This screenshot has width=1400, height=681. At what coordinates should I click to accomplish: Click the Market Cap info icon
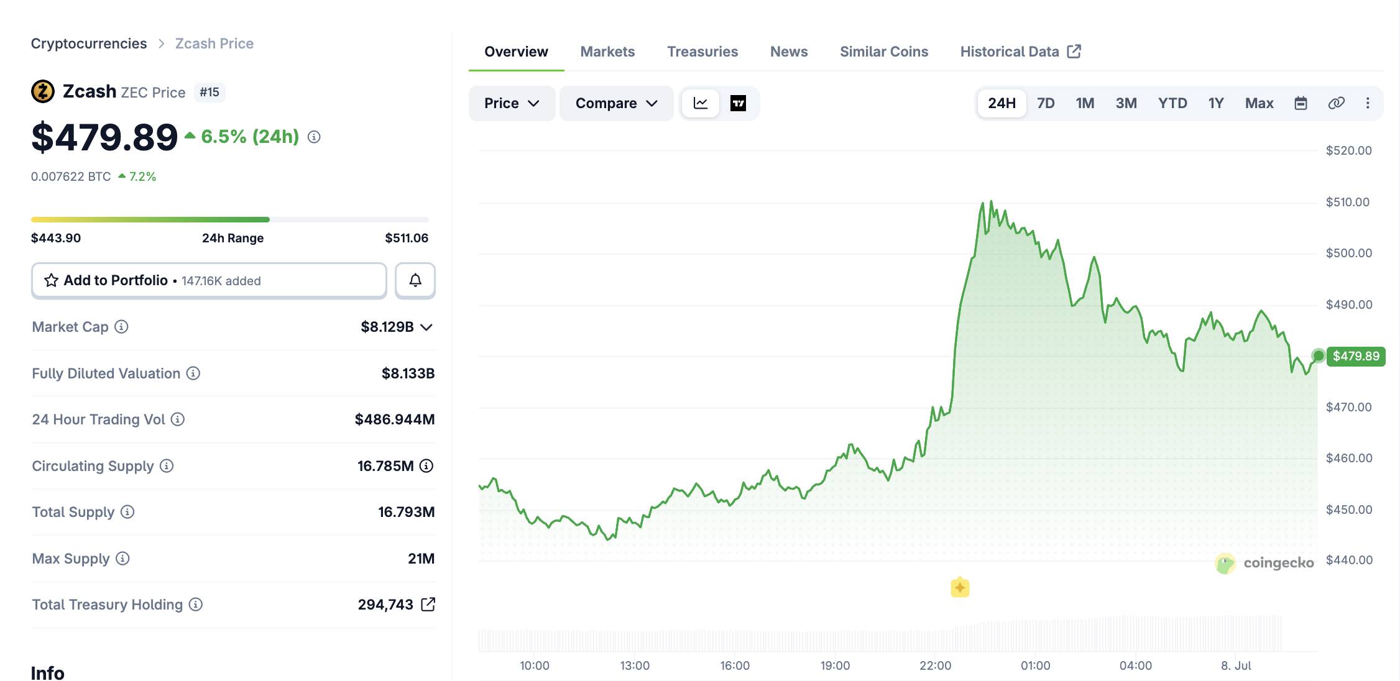pos(122,326)
